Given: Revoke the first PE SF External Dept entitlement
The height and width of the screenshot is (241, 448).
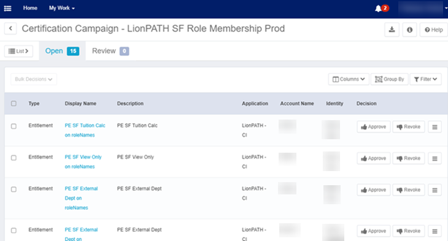Looking at the screenshot, I should (x=409, y=190).
